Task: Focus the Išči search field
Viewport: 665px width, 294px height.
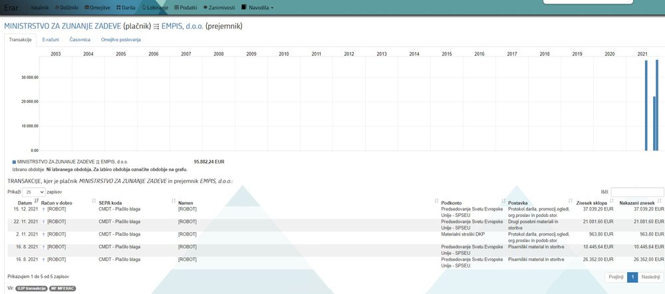Action: (636, 192)
